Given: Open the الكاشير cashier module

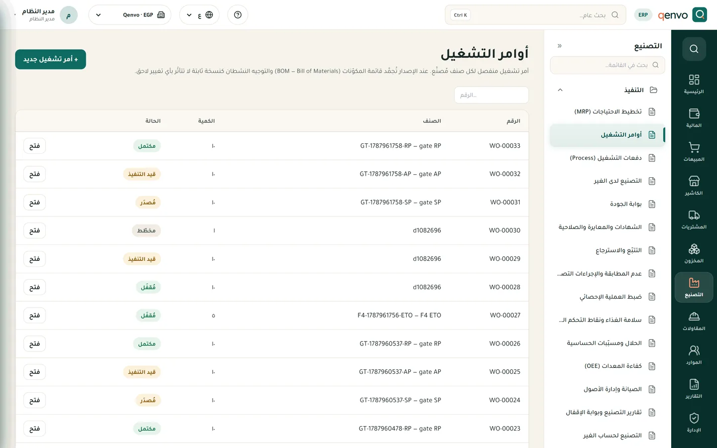Looking at the screenshot, I should click(694, 186).
